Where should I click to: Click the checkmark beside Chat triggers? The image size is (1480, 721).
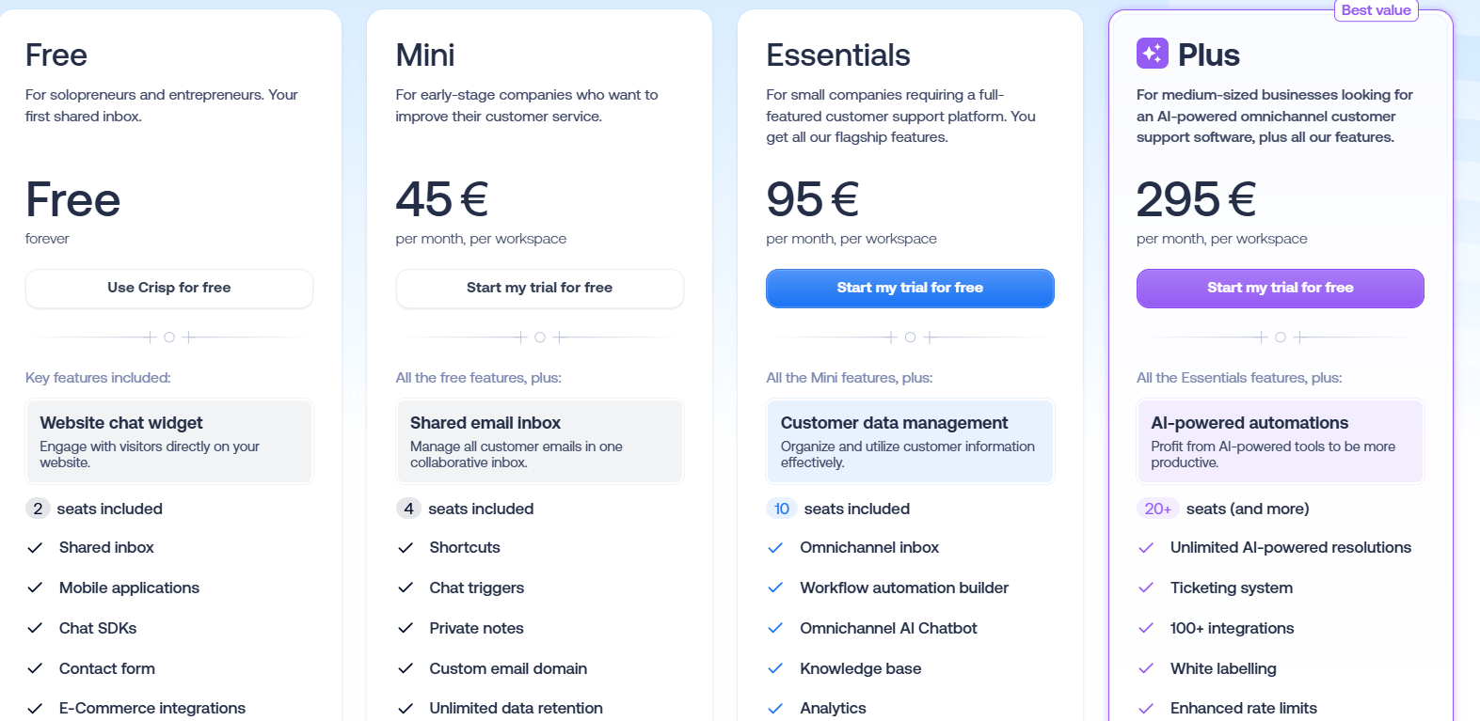[406, 588]
